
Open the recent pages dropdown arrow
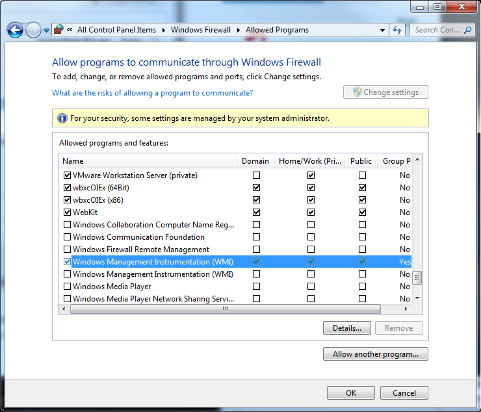coord(46,31)
